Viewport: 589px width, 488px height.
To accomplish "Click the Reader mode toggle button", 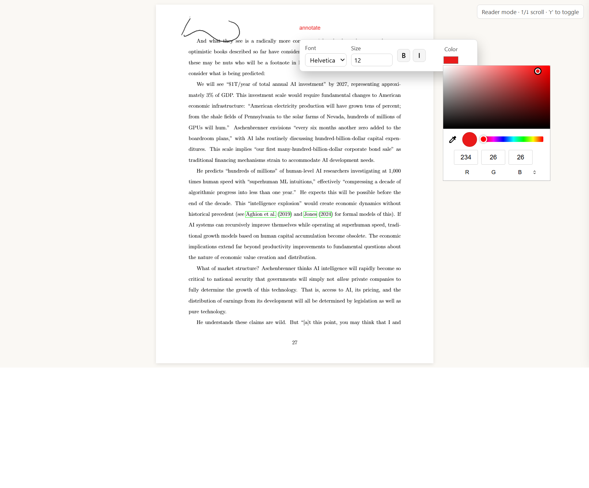I will pyautogui.click(x=530, y=12).
